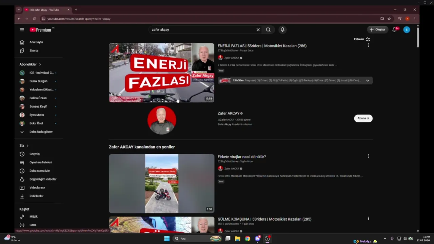434x244 pixels.
Task: Click the Zafer AKCAY channel card title
Action: click(x=229, y=114)
